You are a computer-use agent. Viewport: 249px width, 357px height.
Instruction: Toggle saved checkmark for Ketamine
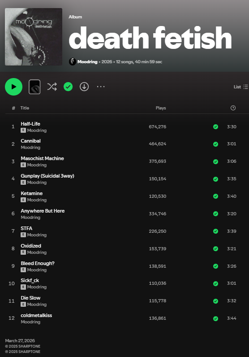pos(215,196)
